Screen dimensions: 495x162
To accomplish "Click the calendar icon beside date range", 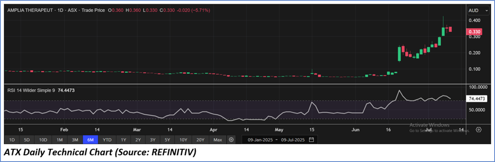I will [x=311, y=140].
